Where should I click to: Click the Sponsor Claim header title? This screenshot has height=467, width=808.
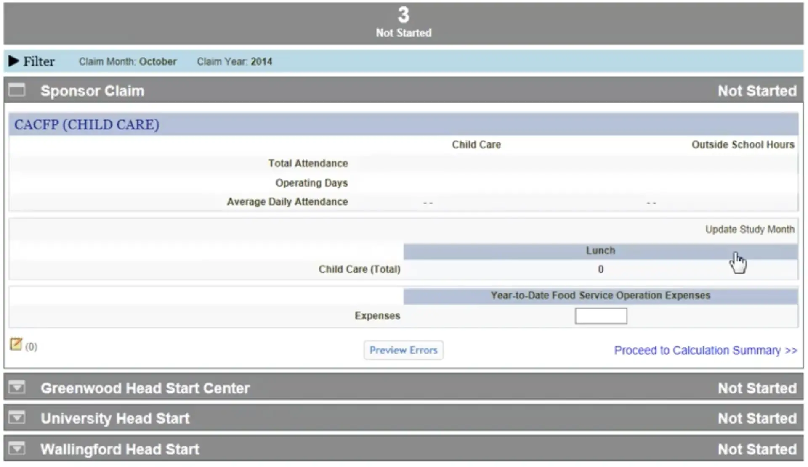pos(93,91)
